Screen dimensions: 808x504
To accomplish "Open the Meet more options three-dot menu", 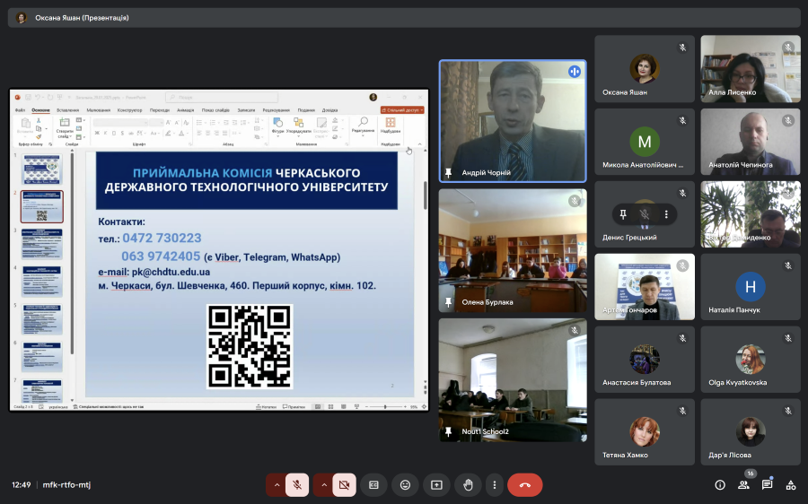I will point(494,485).
